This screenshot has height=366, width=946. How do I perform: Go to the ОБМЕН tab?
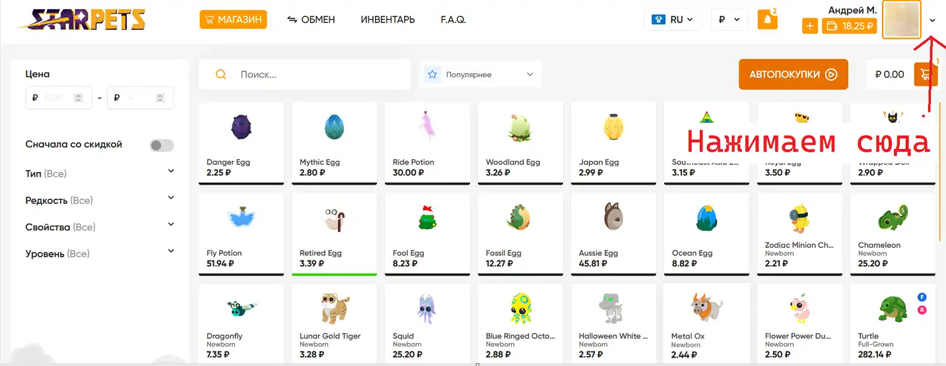311,20
